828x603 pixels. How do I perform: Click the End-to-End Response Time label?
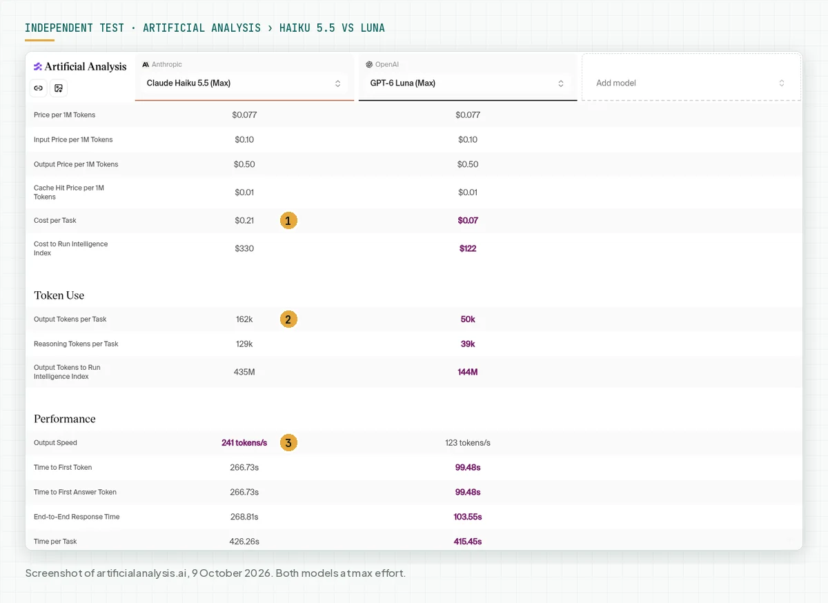77,517
